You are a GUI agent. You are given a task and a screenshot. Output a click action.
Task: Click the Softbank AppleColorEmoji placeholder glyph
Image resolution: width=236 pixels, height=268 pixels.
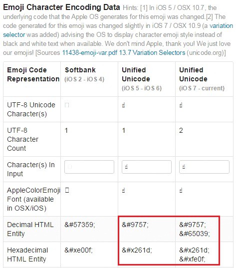tap(67, 190)
